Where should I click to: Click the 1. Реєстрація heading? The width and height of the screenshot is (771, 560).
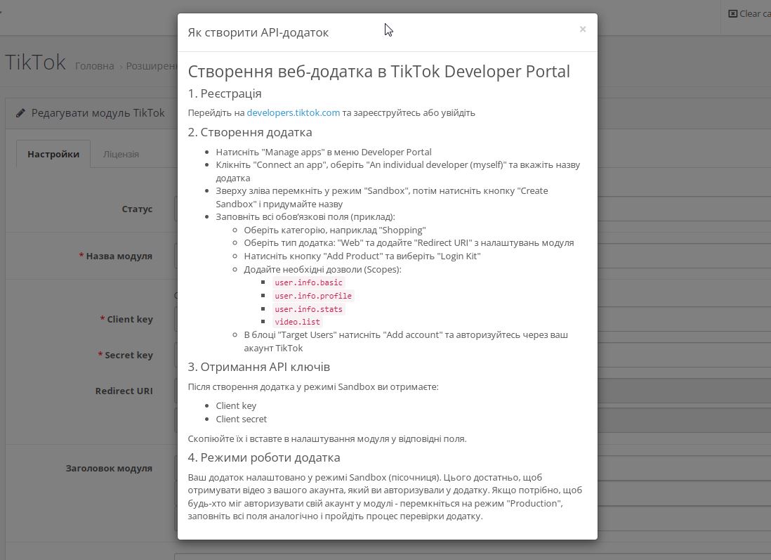(225, 93)
